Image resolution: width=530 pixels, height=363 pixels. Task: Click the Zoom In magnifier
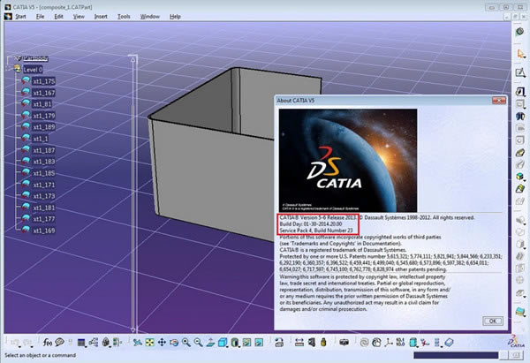[186, 343]
